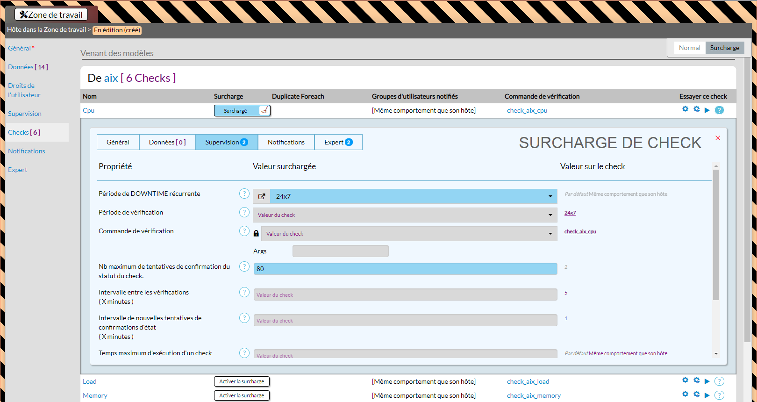The width and height of the screenshot is (757, 402).
Task: Open the help bubble in the Cpu row
Action: (719, 110)
